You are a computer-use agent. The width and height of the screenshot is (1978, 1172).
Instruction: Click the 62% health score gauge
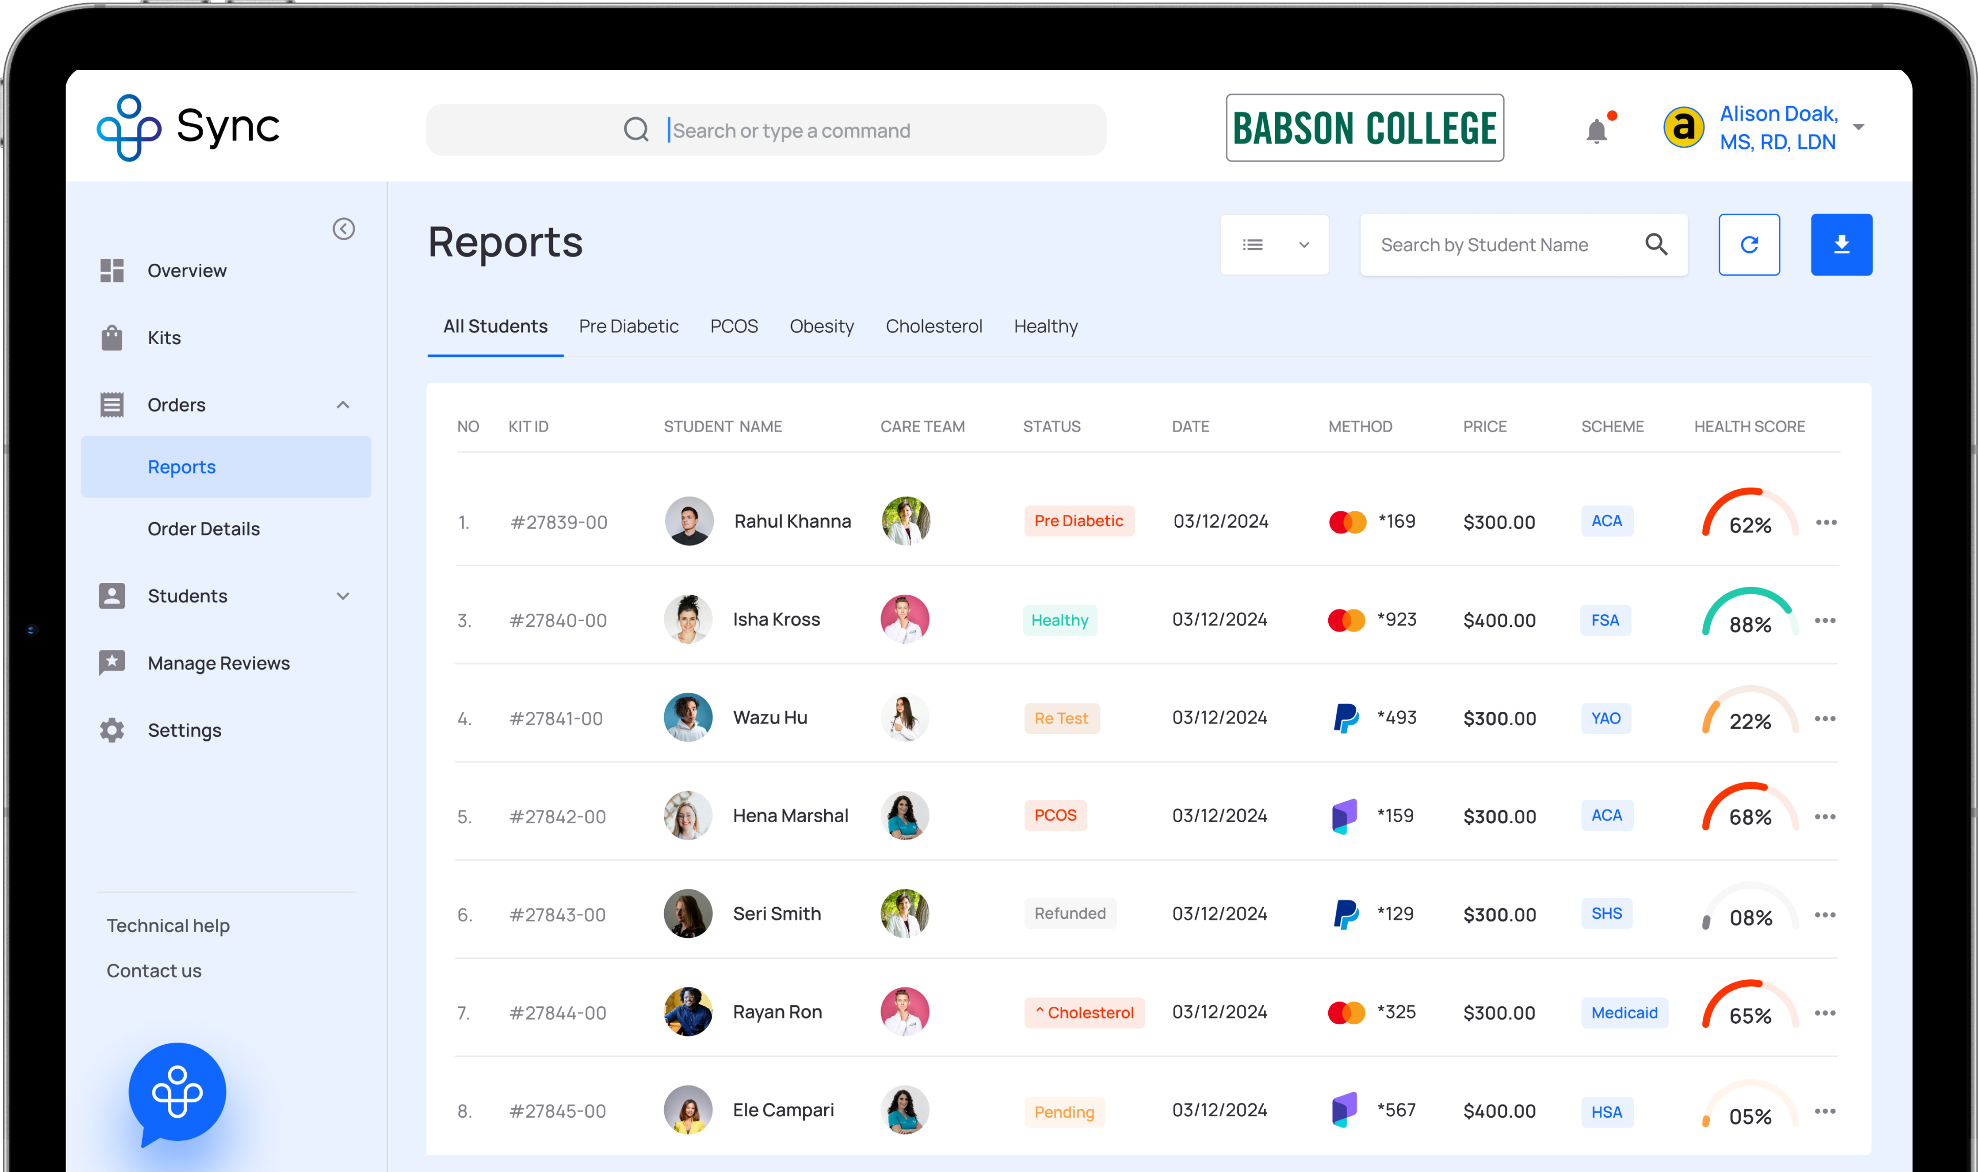[1750, 513]
